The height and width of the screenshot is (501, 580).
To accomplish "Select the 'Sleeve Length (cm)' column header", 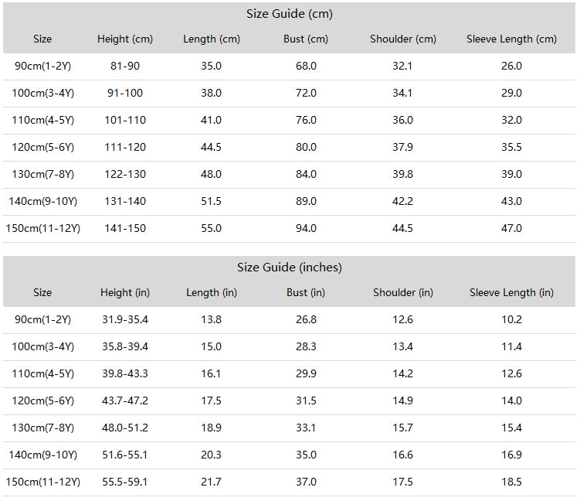I will click(511, 39).
